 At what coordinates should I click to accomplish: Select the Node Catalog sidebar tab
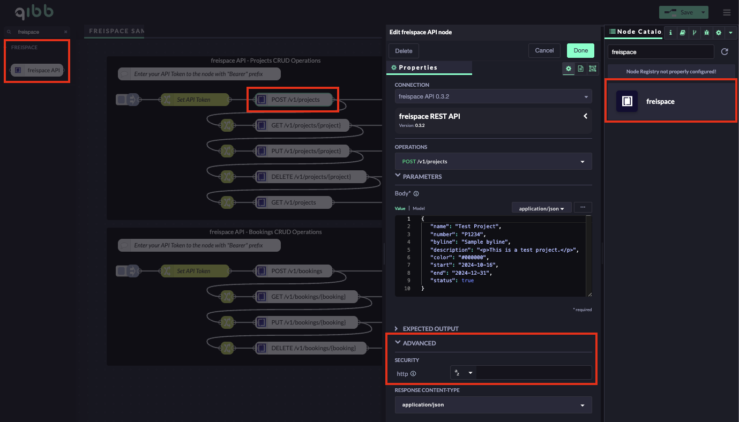click(x=634, y=32)
